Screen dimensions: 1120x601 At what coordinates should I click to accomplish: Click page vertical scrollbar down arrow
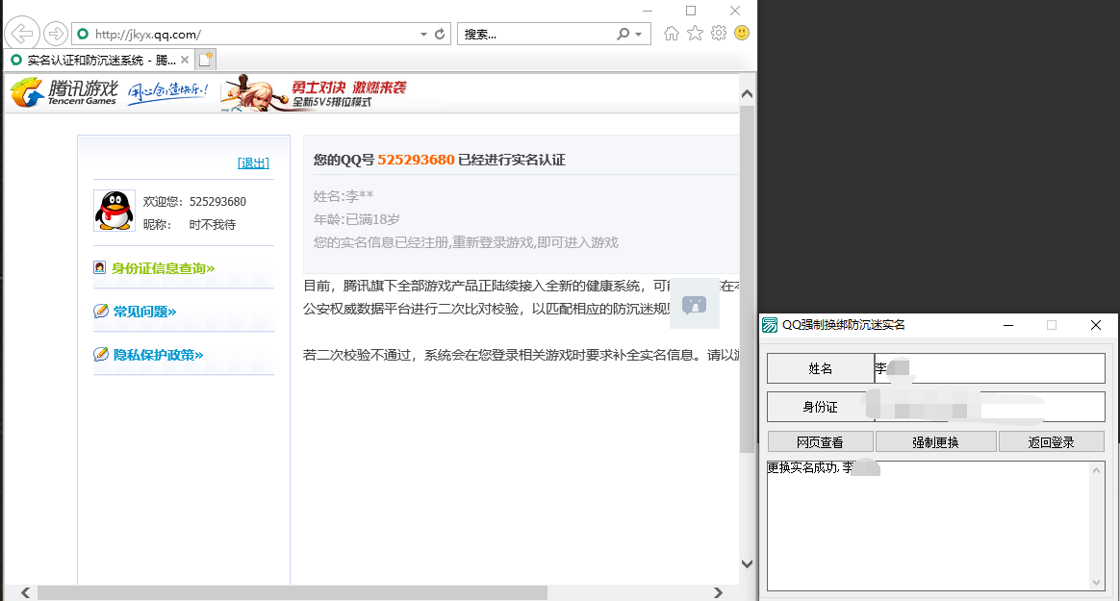click(747, 563)
